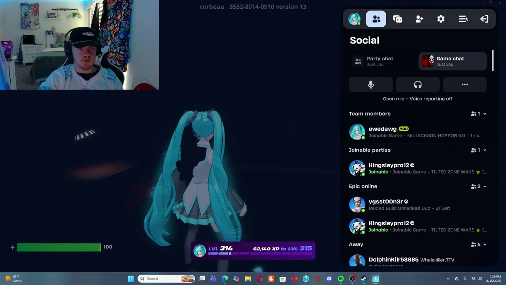Open Kingsleypro12 under Joinable parties
Image resolution: width=506 pixels, height=285 pixels.
(418, 168)
